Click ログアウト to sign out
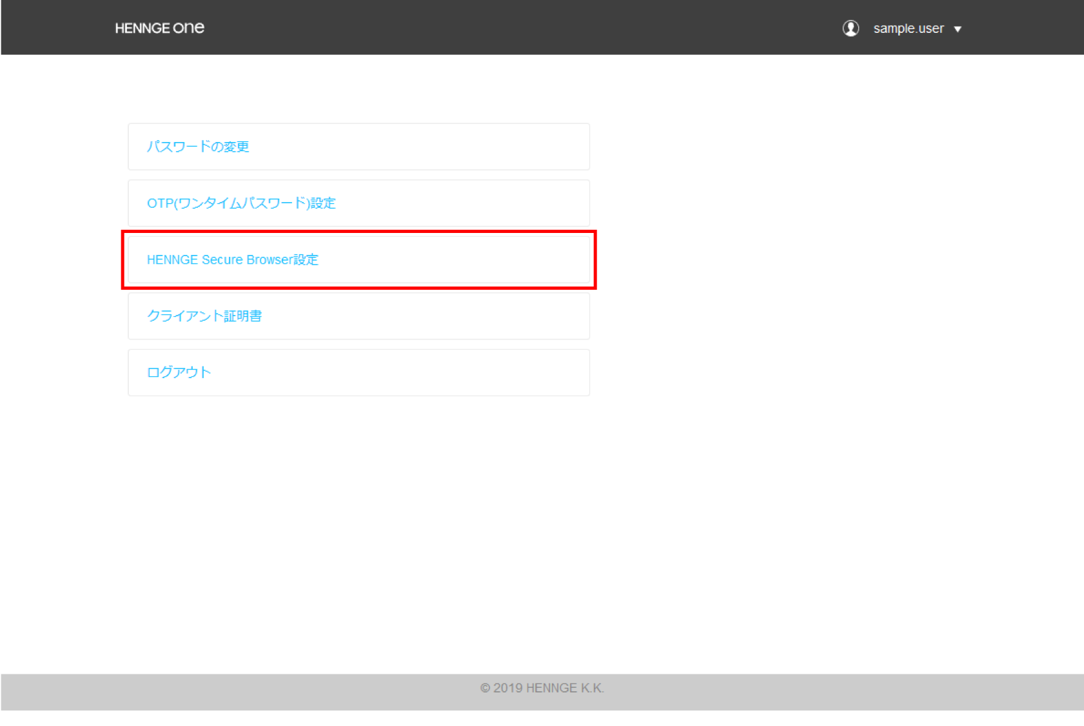Image resolution: width=1084 pixels, height=726 pixels. (179, 372)
